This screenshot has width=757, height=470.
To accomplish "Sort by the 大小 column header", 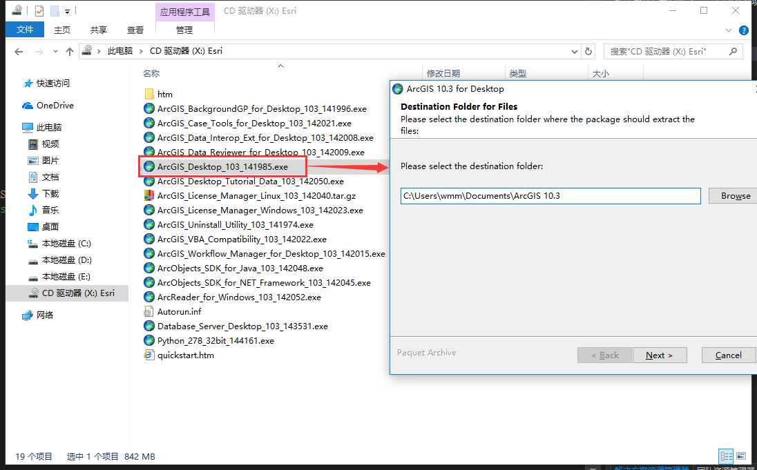I will [601, 73].
